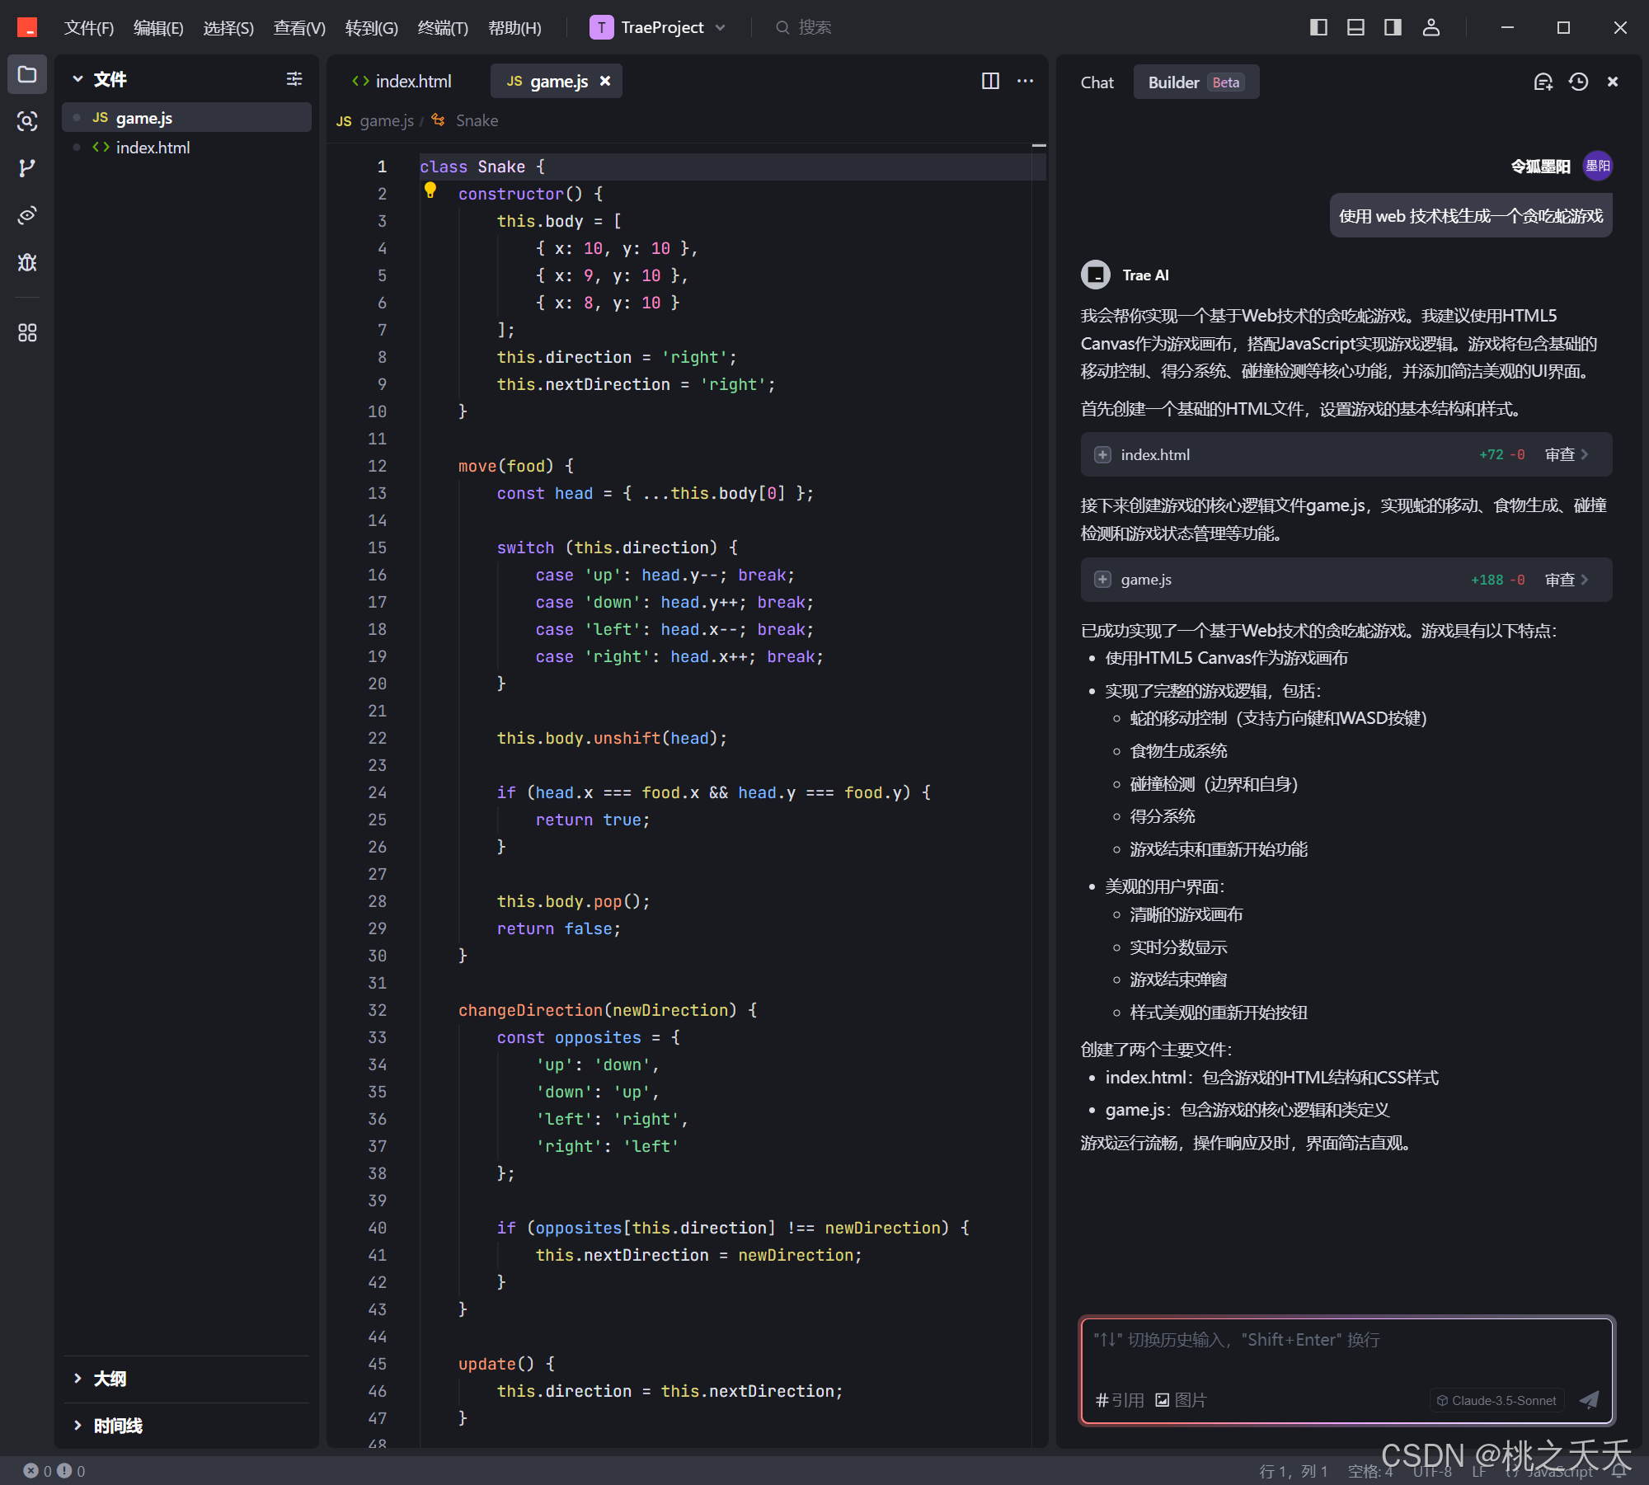Viewport: 1649px width, 1485px height.
Task: Expand the 大纲 outline section
Action: coord(110,1379)
